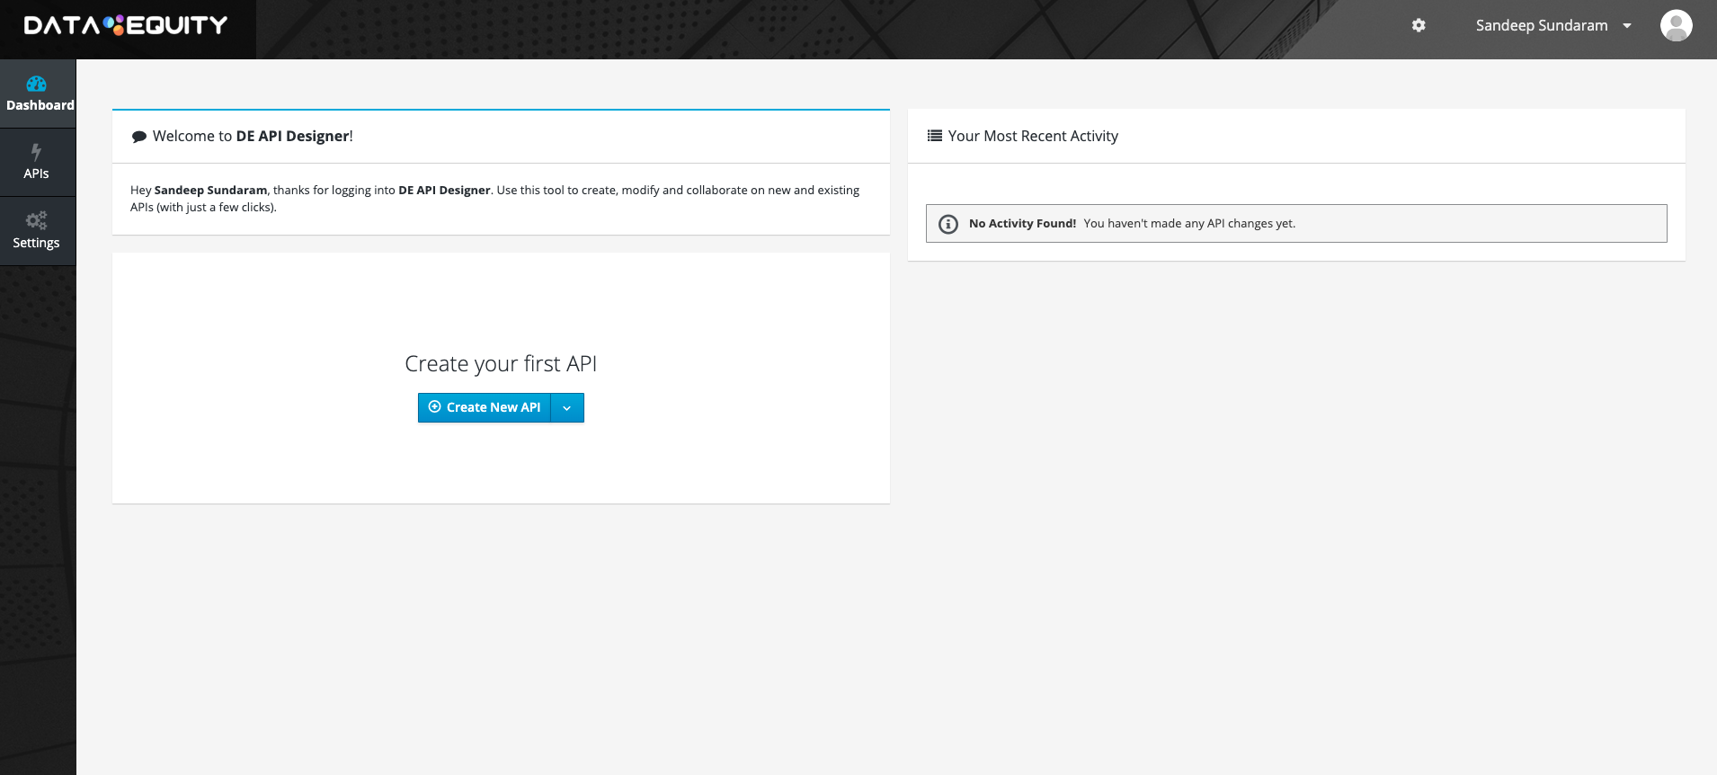Click 'Welcome to DE API Designer!' heading
The image size is (1717, 775).
[253, 136]
